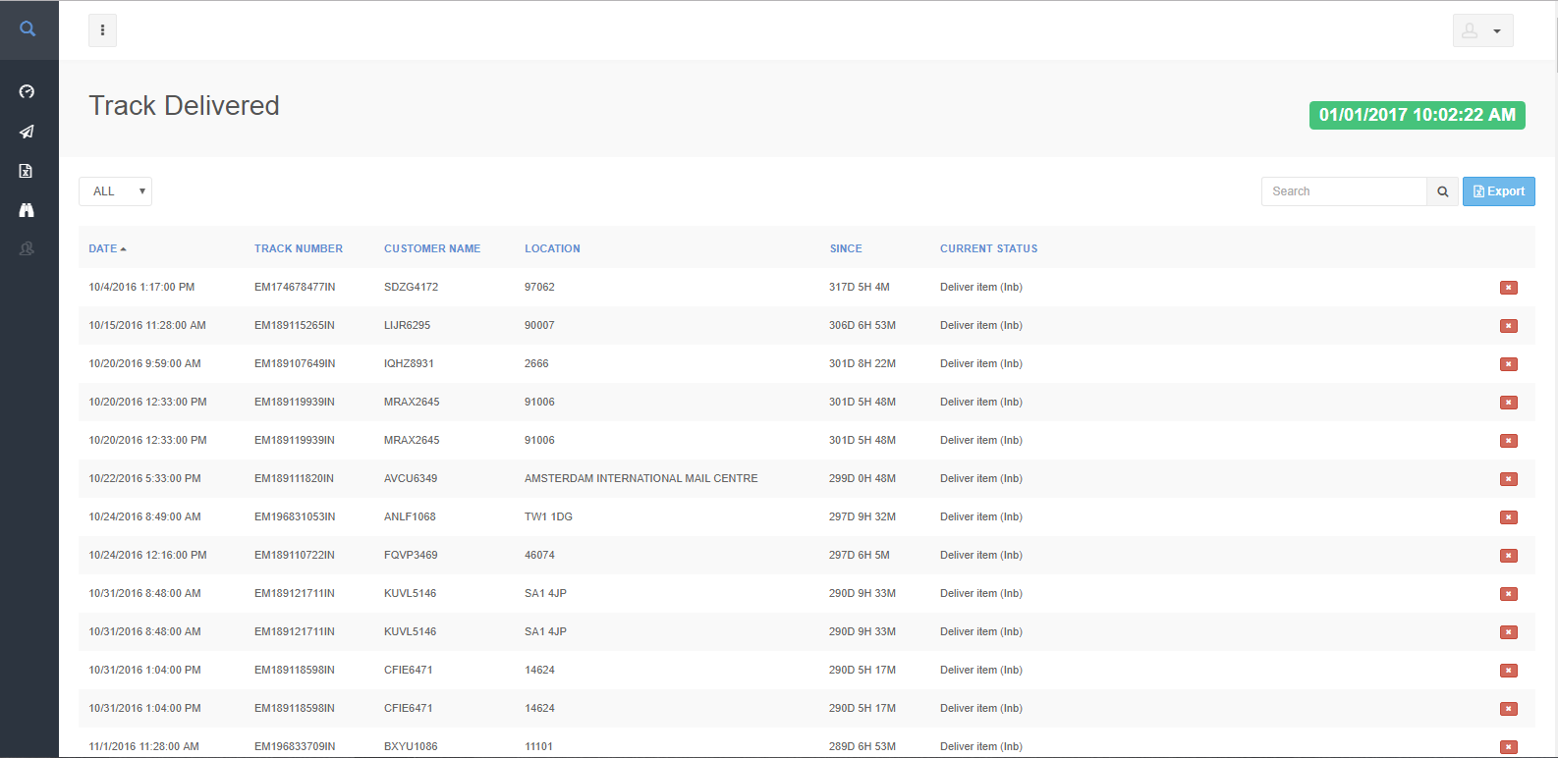Sort table by CUSTOMER NAME header
This screenshot has height=758, width=1558.
pos(432,248)
